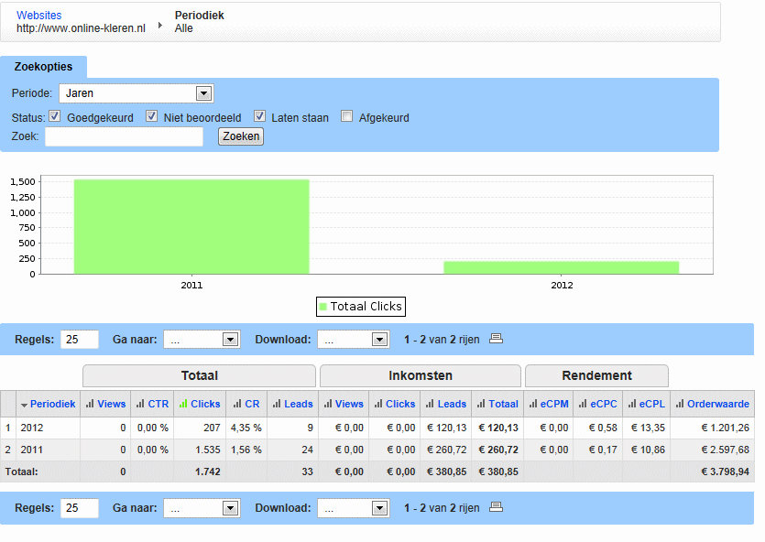
Task: Sort by the CTR column link
Action: (x=158, y=404)
